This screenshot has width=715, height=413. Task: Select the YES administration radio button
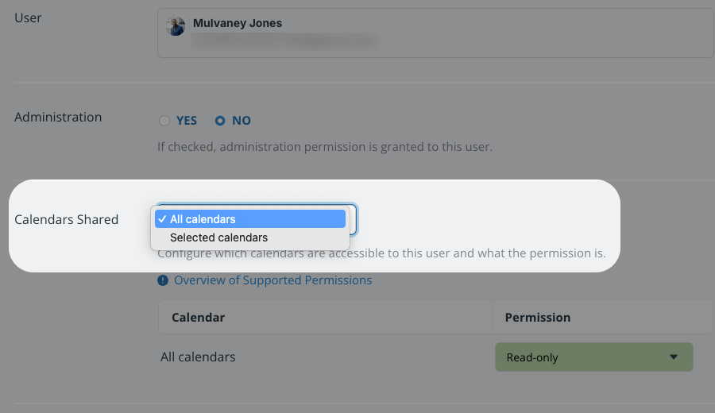pos(164,121)
